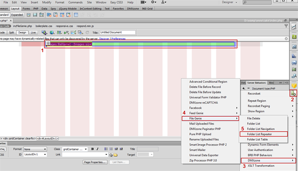
Task: Click the plus add server behavior button
Action: (x=244, y=88)
